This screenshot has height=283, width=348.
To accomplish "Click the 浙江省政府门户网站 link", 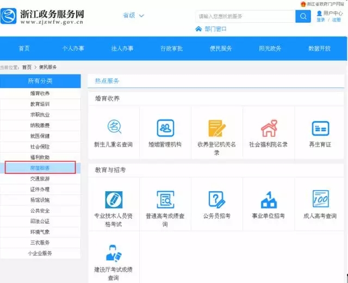I will tap(325, 4).
